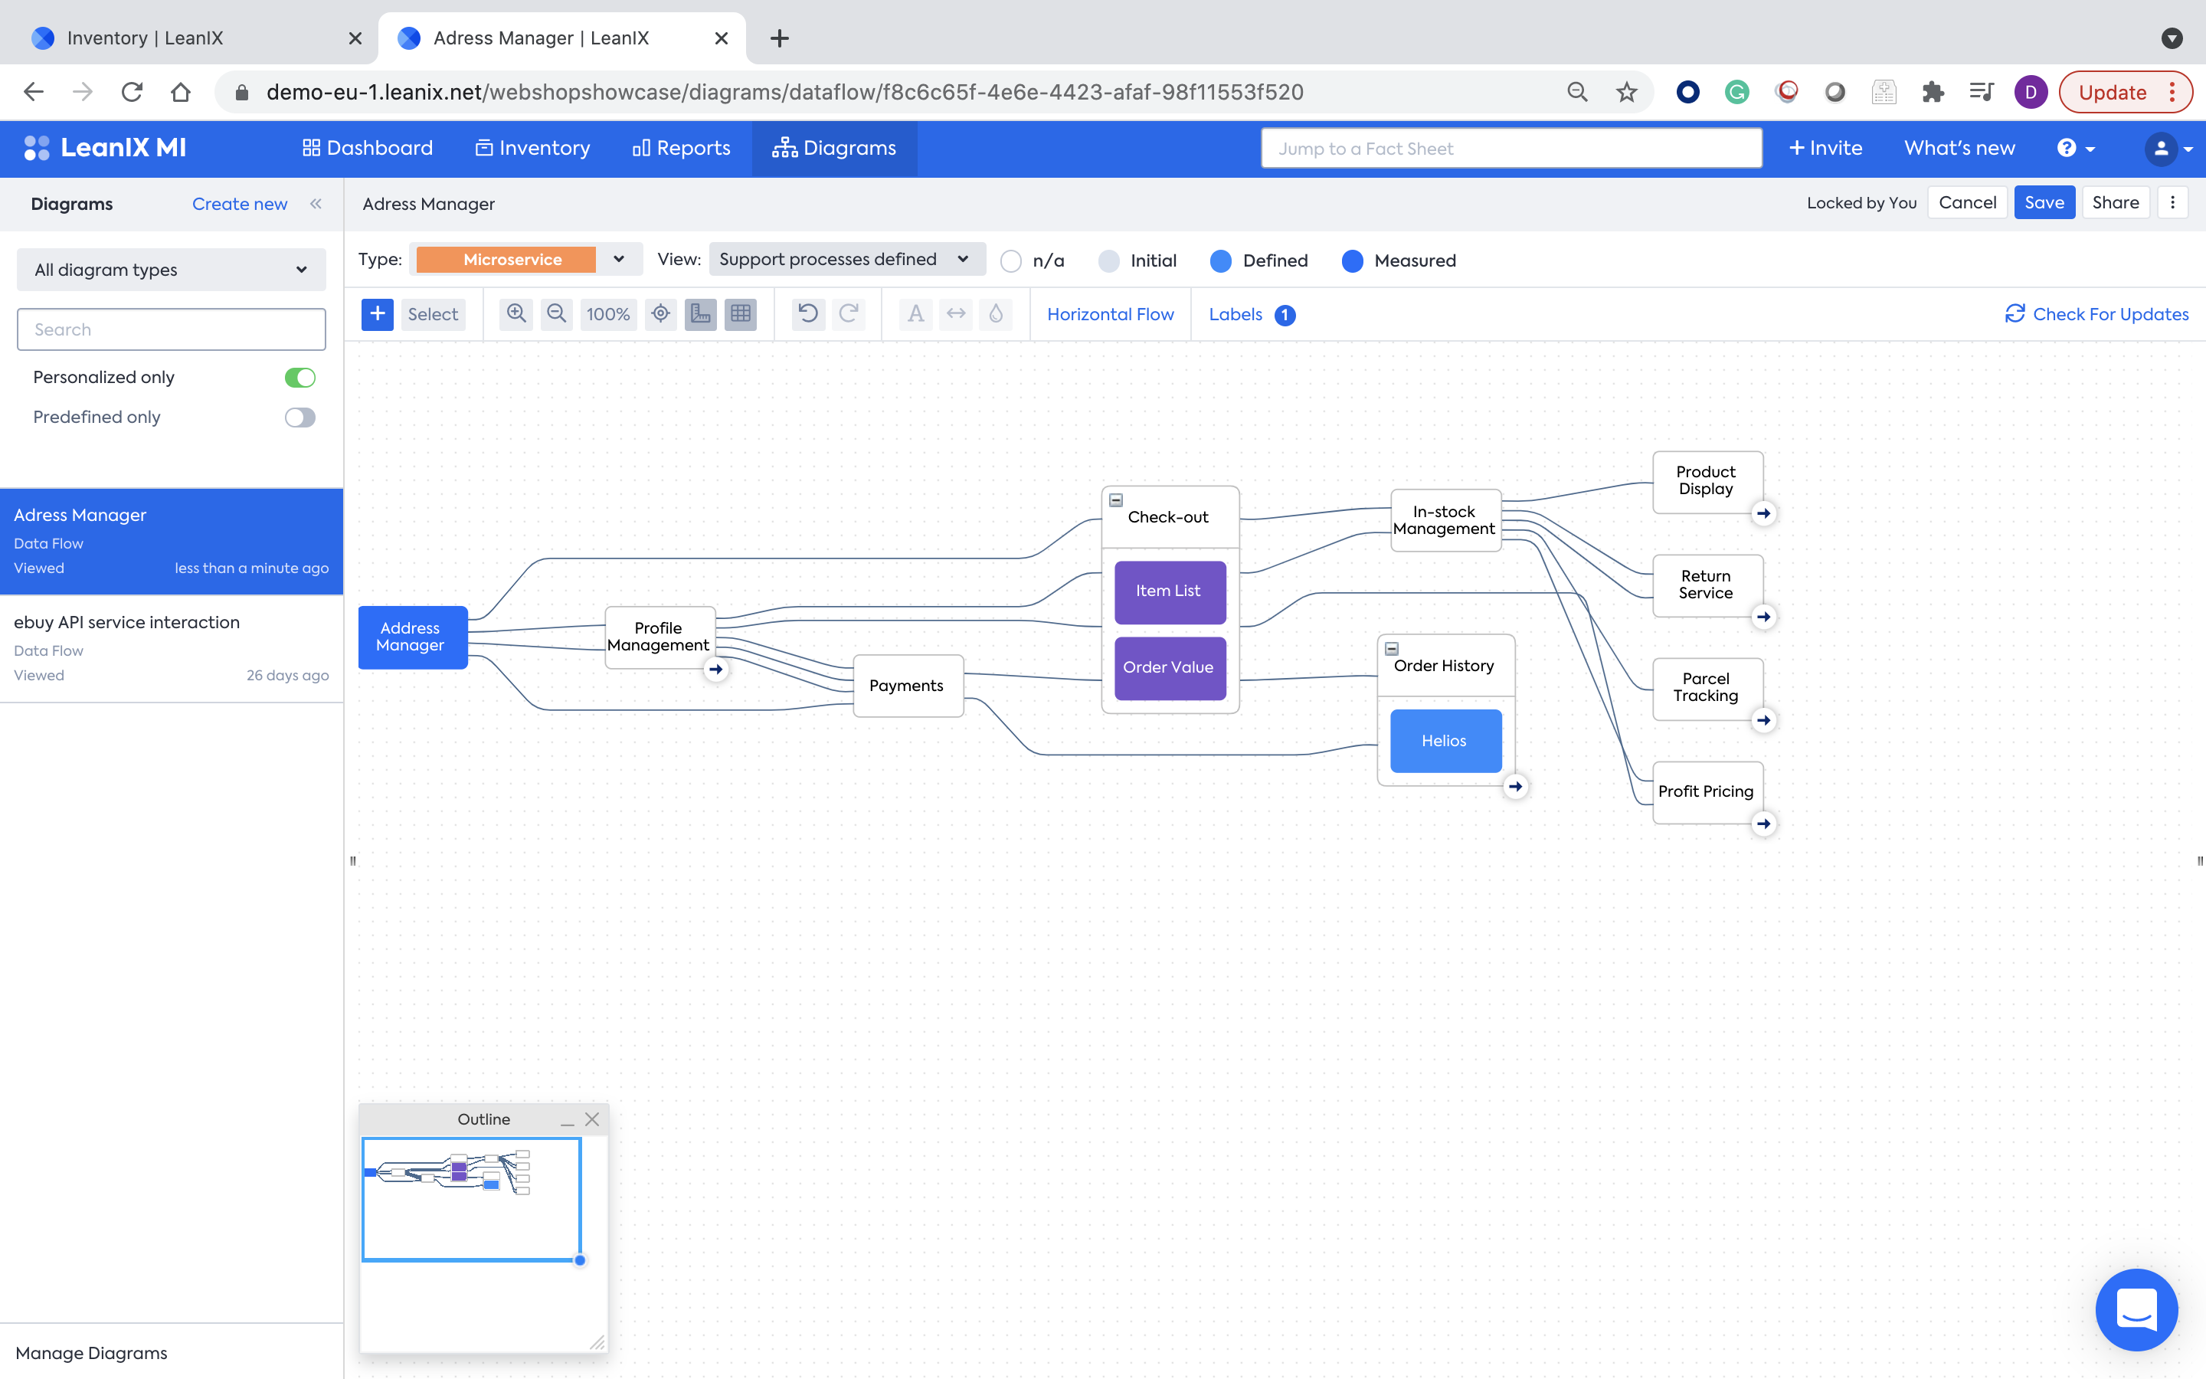Image resolution: width=2206 pixels, height=1379 pixels.
Task: Click the fill color droplet icon
Action: coord(996,314)
